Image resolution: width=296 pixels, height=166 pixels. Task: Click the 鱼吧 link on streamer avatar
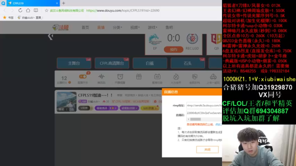[61, 109]
